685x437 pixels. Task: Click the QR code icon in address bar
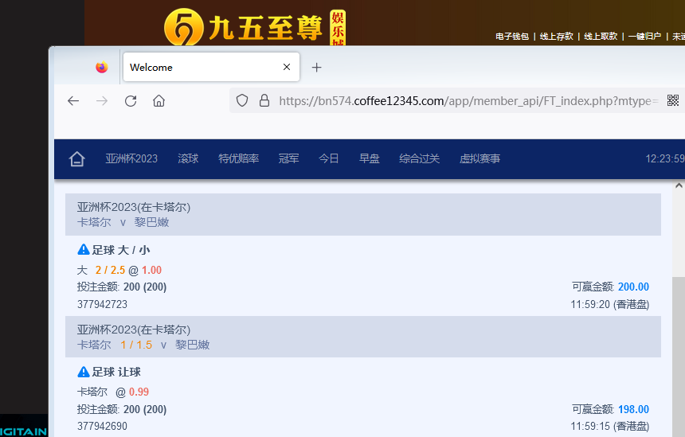click(673, 100)
